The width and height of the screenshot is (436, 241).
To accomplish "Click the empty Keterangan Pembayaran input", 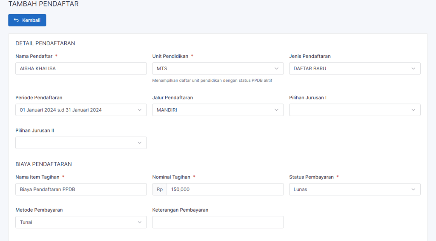I will [218, 222].
